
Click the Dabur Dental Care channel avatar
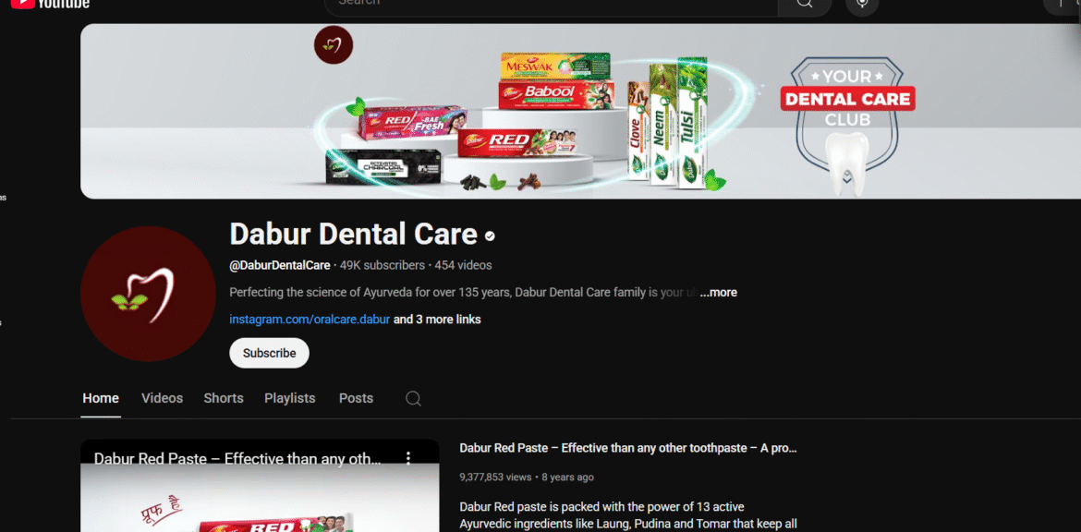pyautogui.click(x=148, y=294)
